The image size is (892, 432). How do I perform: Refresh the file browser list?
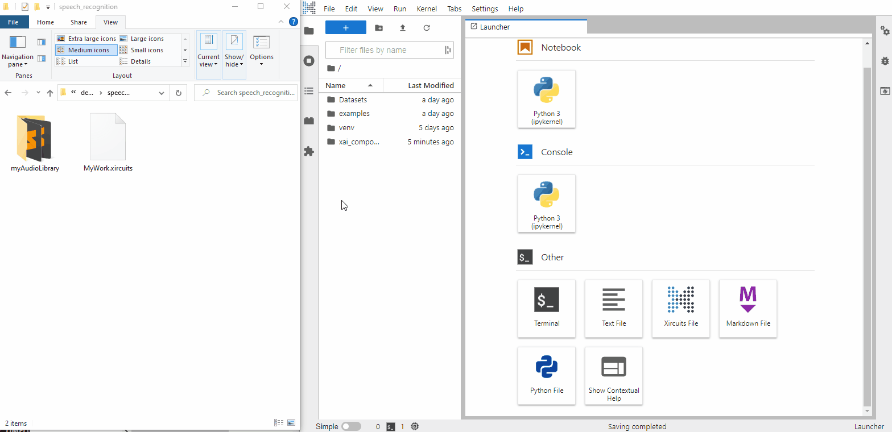(x=427, y=28)
